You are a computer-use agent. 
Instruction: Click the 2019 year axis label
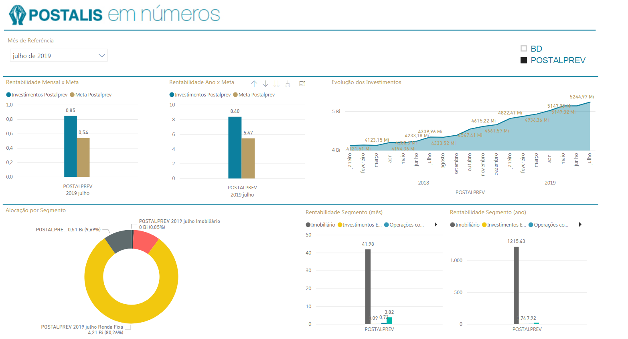coord(550,183)
